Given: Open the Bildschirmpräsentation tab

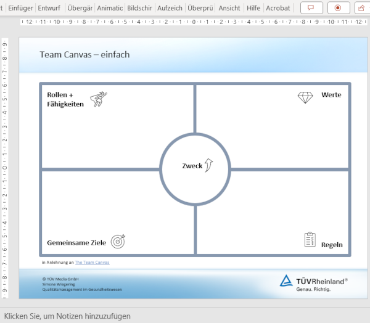Looking at the screenshot, I should (139, 8).
